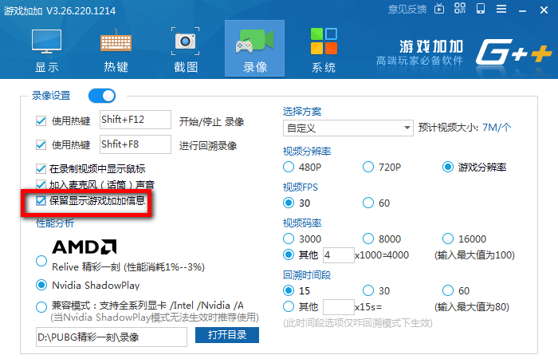Click the (输入最大值为100) hint
The height and width of the screenshot is (359, 558).
coord(474,255)
